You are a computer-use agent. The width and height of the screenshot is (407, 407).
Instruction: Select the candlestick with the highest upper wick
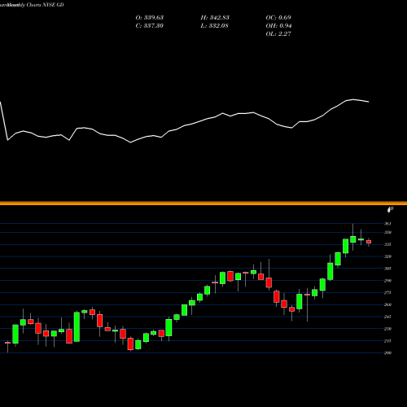tap(353, 239)
